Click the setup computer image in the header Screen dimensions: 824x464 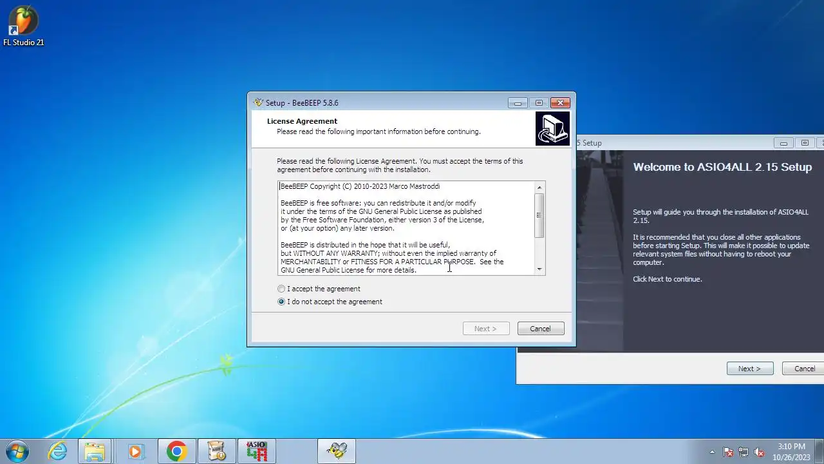pos(552,128)
